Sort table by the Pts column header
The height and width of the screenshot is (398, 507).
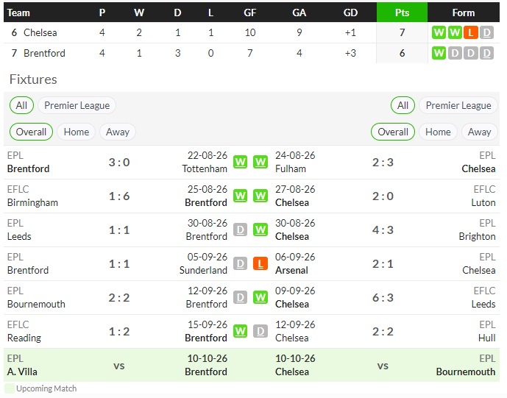pos(402,13)
